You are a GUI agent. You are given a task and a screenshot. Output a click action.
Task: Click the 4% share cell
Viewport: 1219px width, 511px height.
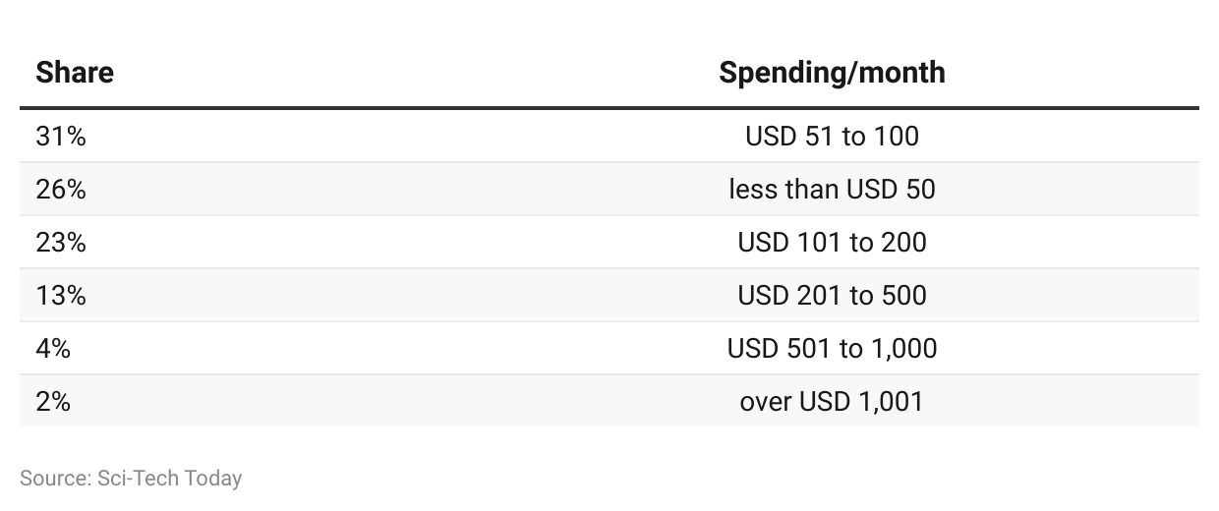(x=53, y=349)
